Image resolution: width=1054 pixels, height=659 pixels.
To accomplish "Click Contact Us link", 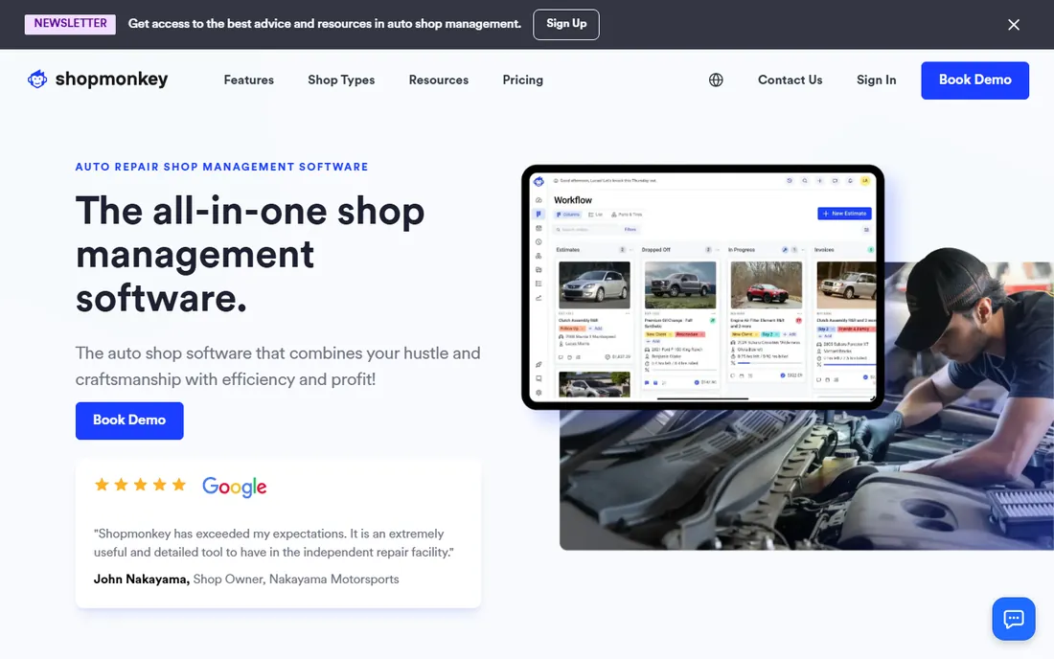I will tap(790, 80).
